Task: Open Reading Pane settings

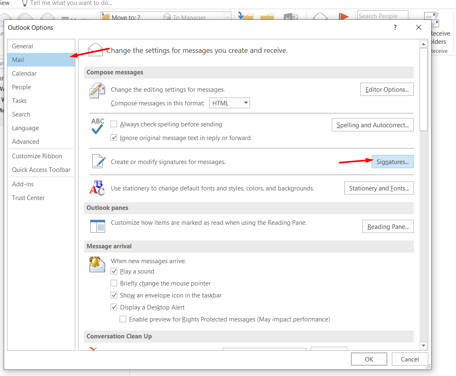Action: click(388, 226)
